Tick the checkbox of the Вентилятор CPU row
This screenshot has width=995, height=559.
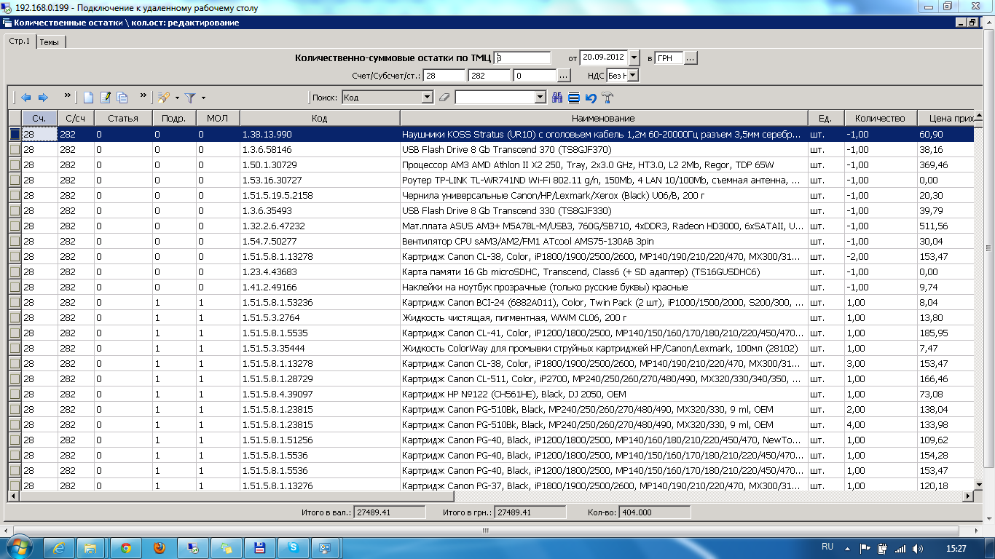click(15, 241)
